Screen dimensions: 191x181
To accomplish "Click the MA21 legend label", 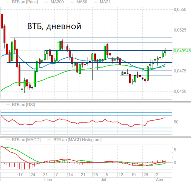I will (105, 2).
